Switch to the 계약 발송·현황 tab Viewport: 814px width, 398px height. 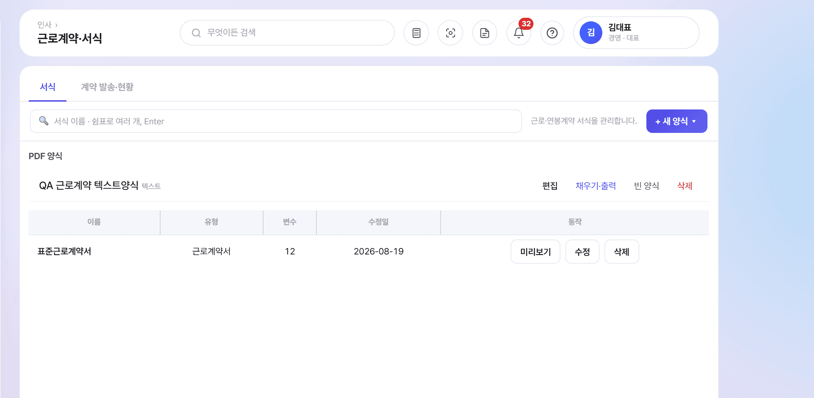coord(107,87)
